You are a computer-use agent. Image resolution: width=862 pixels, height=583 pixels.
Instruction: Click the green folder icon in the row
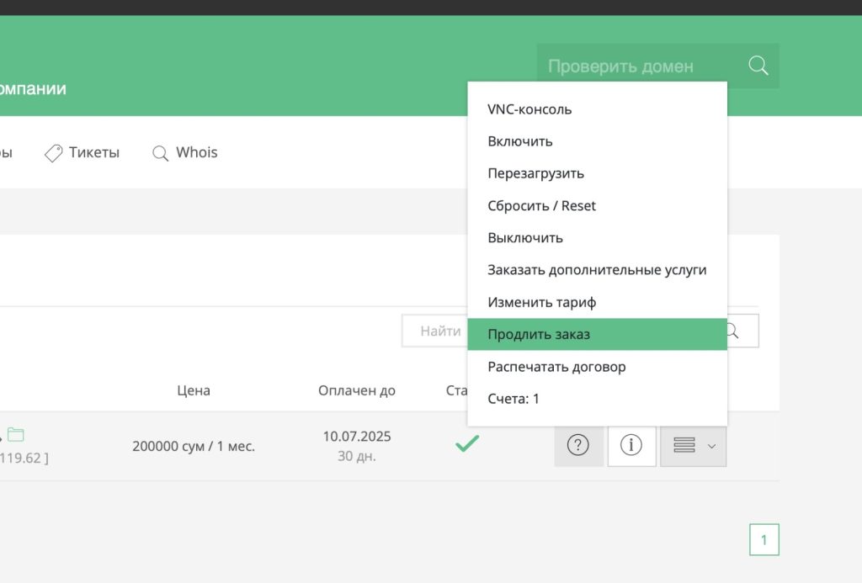pyautogui.click(x=15, y=435)
